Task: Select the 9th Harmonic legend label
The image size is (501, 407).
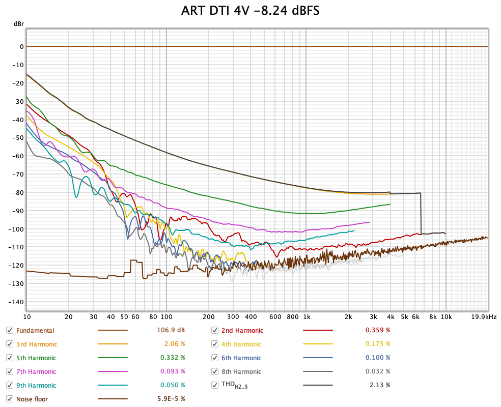Action: [36, 385]
